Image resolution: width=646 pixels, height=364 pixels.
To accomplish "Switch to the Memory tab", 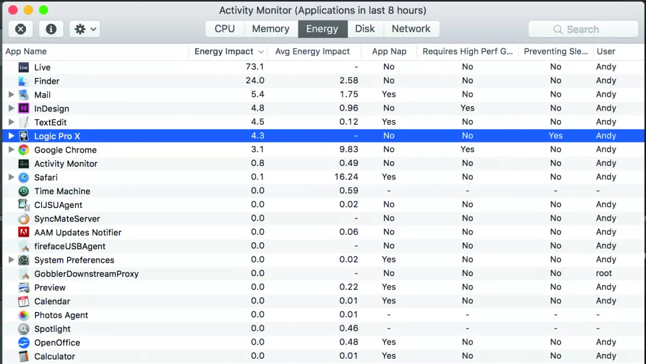I will (x=270, y=29).
